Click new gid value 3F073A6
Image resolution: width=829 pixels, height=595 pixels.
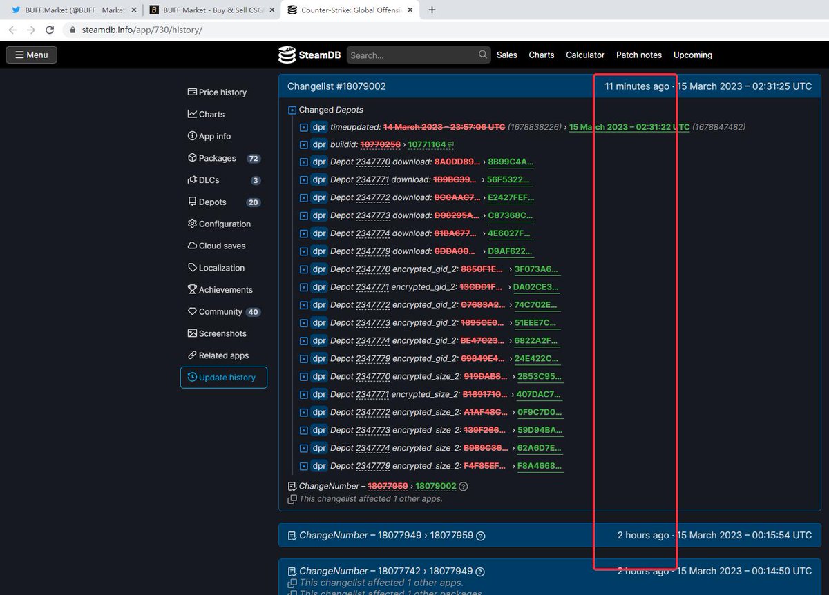pos(536,270)
